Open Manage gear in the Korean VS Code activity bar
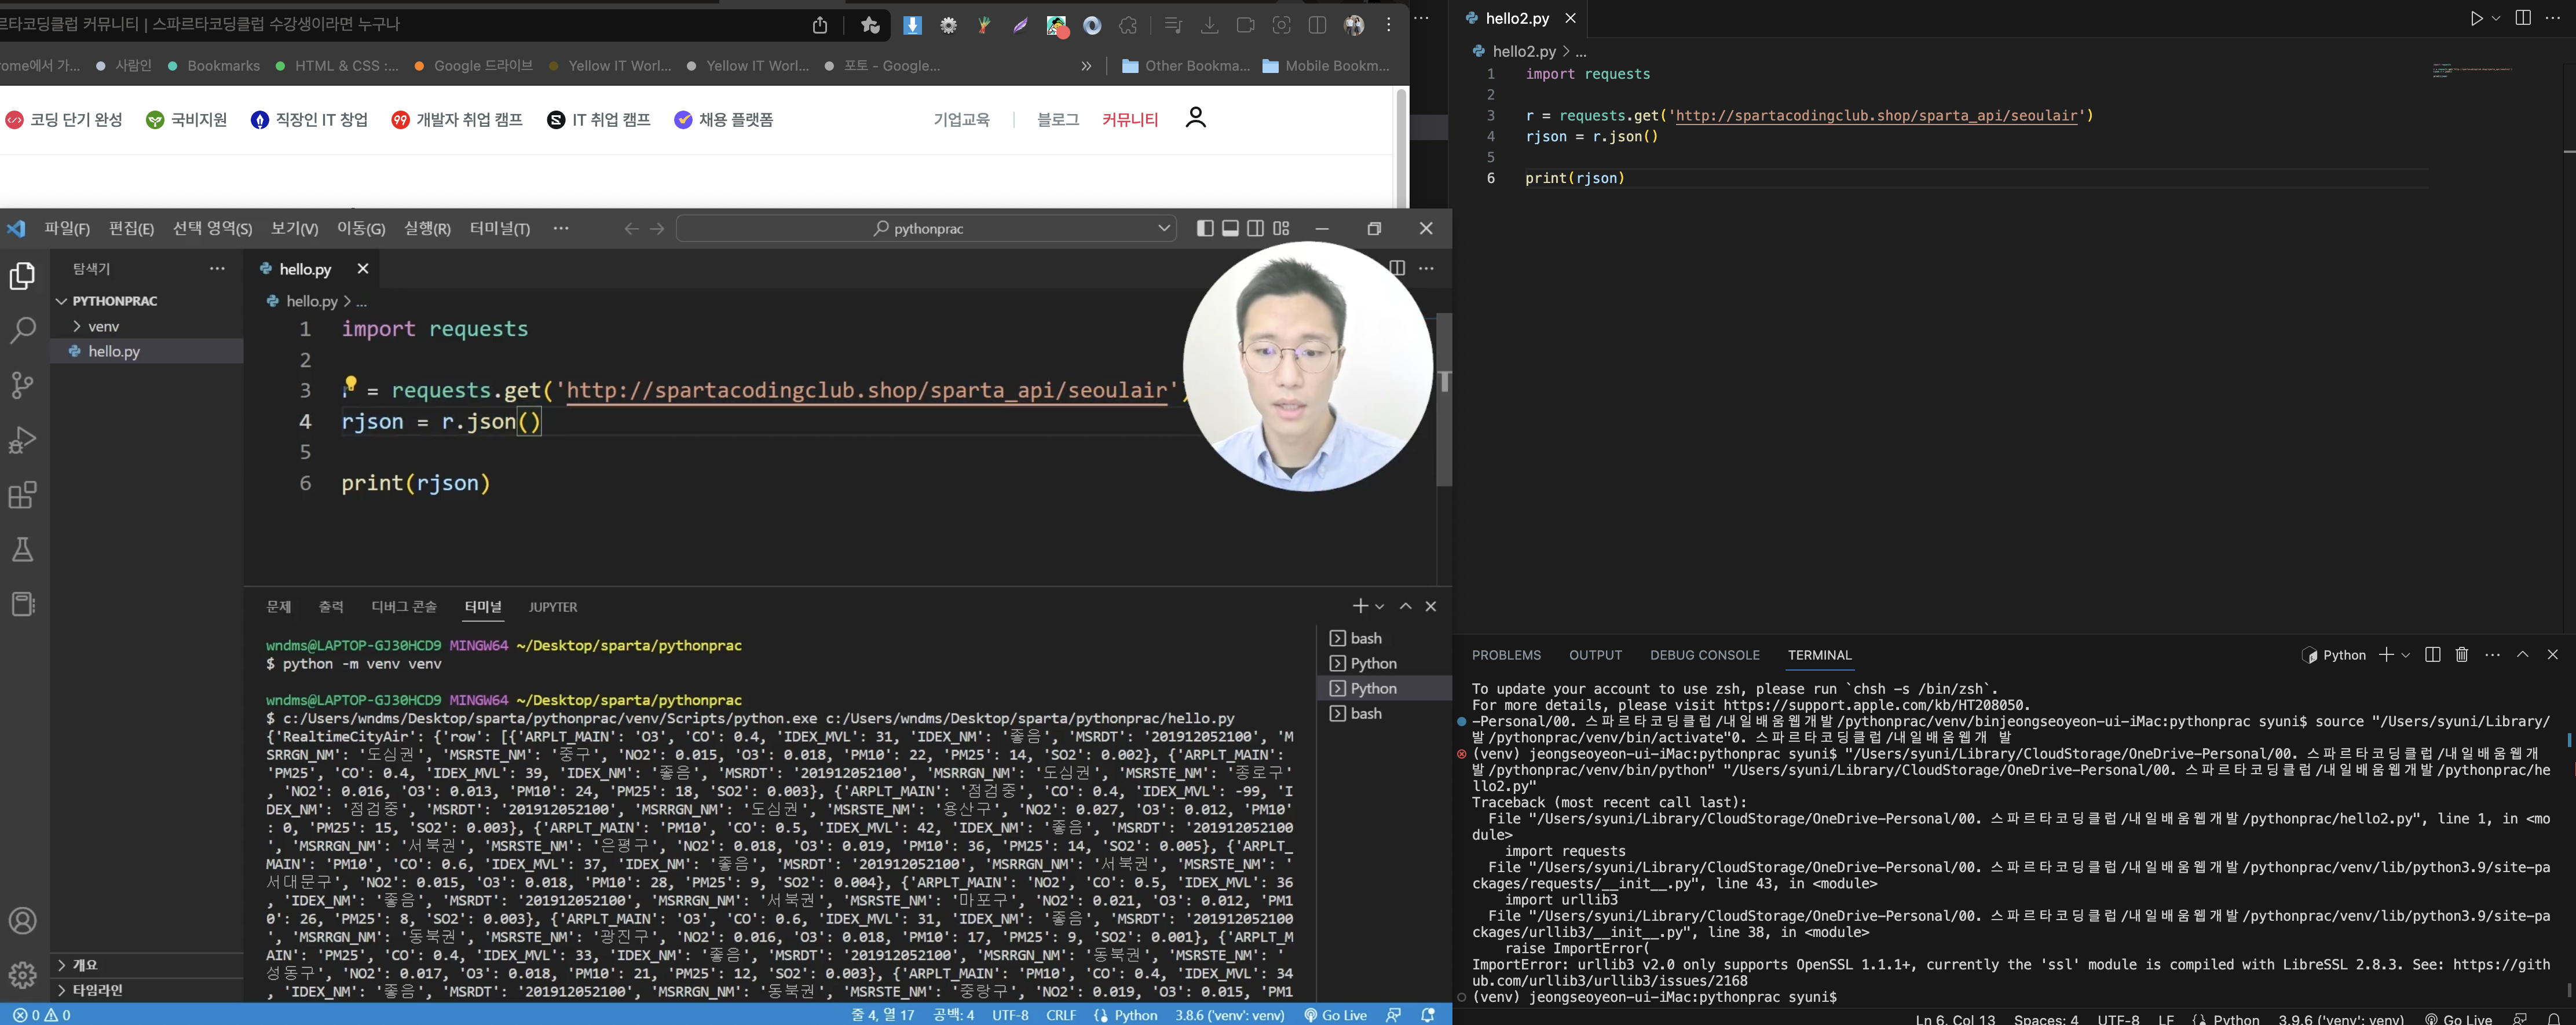Viewport: 2576px width, 1025px height. (22, 974)
